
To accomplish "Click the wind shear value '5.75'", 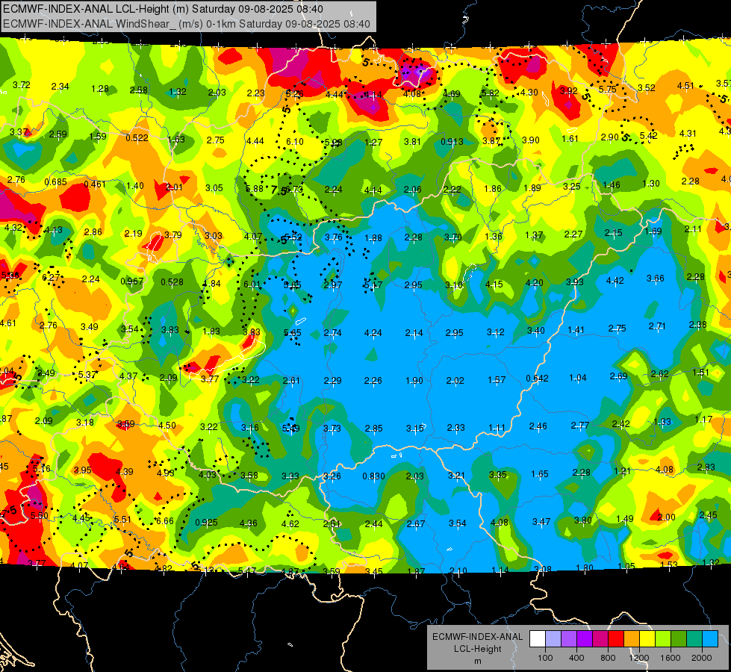I will click(x=608, y=89).
